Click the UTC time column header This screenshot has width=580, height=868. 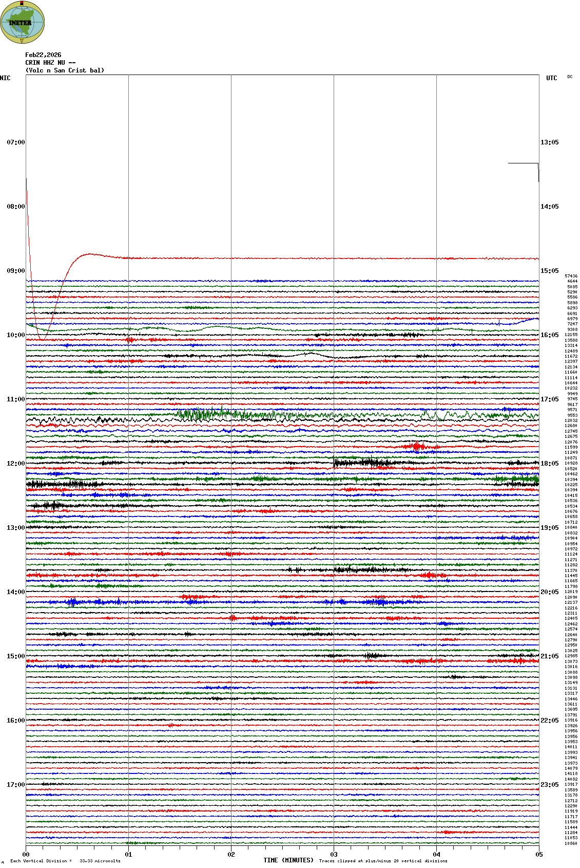click(x=551, y=78)
